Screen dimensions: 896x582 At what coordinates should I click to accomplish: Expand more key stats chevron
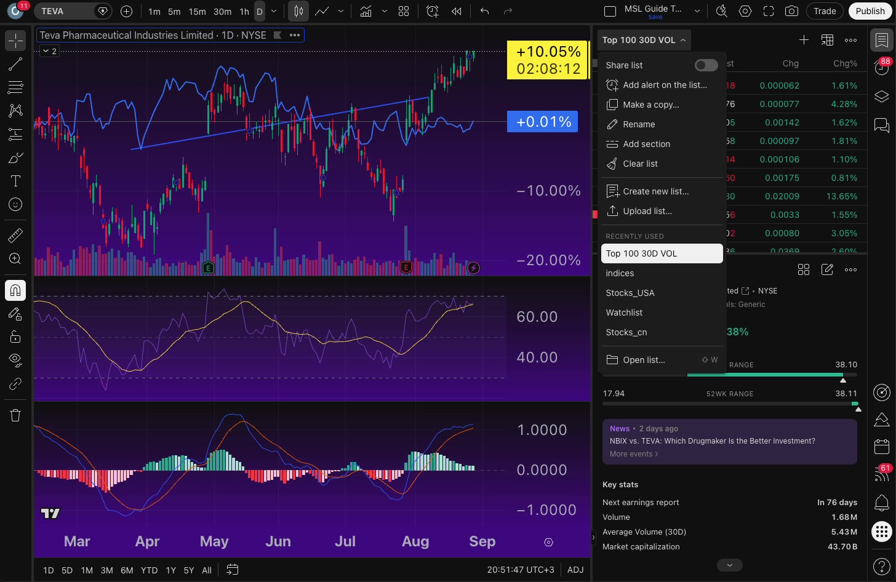730,565
